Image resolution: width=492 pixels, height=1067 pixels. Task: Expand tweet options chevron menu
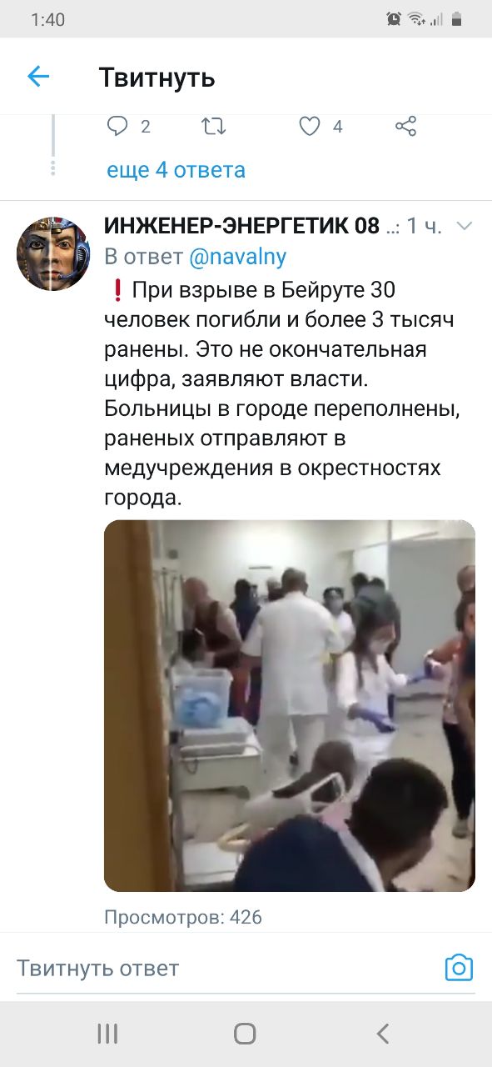click(465, 226)
